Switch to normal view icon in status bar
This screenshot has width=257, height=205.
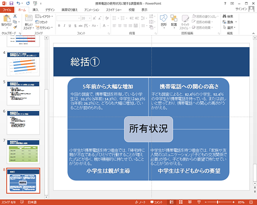coord(172,202)
